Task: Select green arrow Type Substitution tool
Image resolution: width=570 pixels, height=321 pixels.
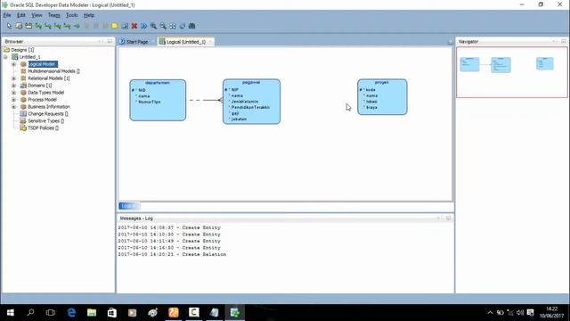Action: point(77,26)
